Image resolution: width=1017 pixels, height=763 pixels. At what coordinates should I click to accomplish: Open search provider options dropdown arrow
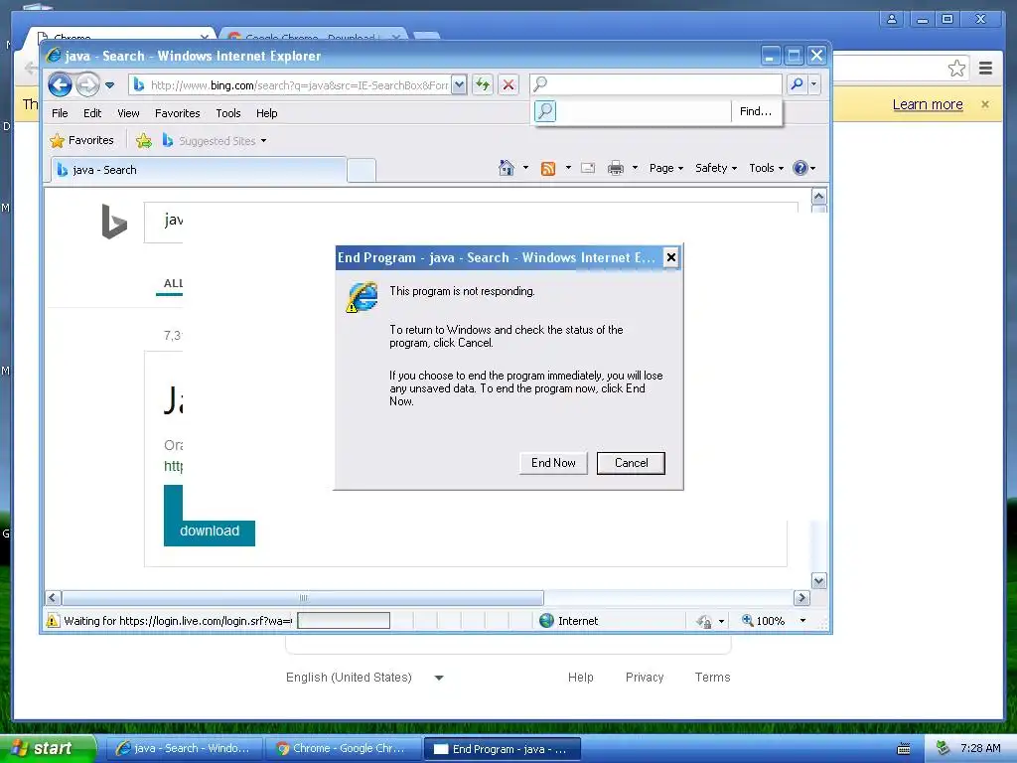click(x=814, y=84)
